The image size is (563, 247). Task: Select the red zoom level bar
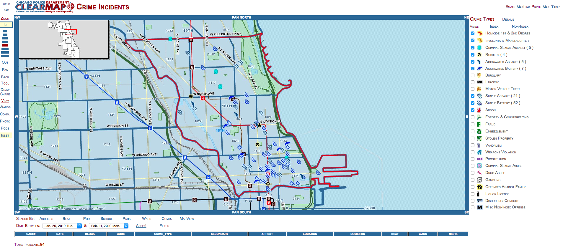5,45
